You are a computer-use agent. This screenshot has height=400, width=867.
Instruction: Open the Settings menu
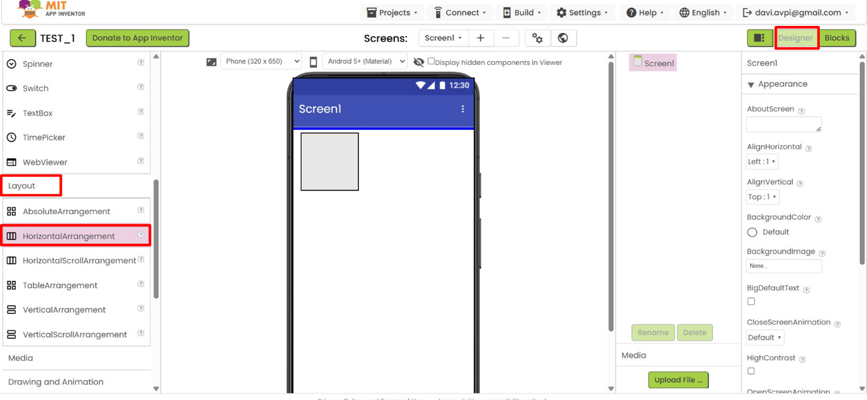point(582,12)
